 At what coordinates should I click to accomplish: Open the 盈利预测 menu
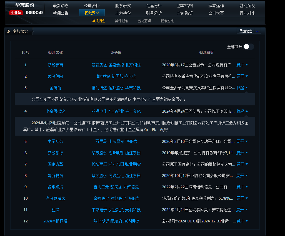point(247,6)
